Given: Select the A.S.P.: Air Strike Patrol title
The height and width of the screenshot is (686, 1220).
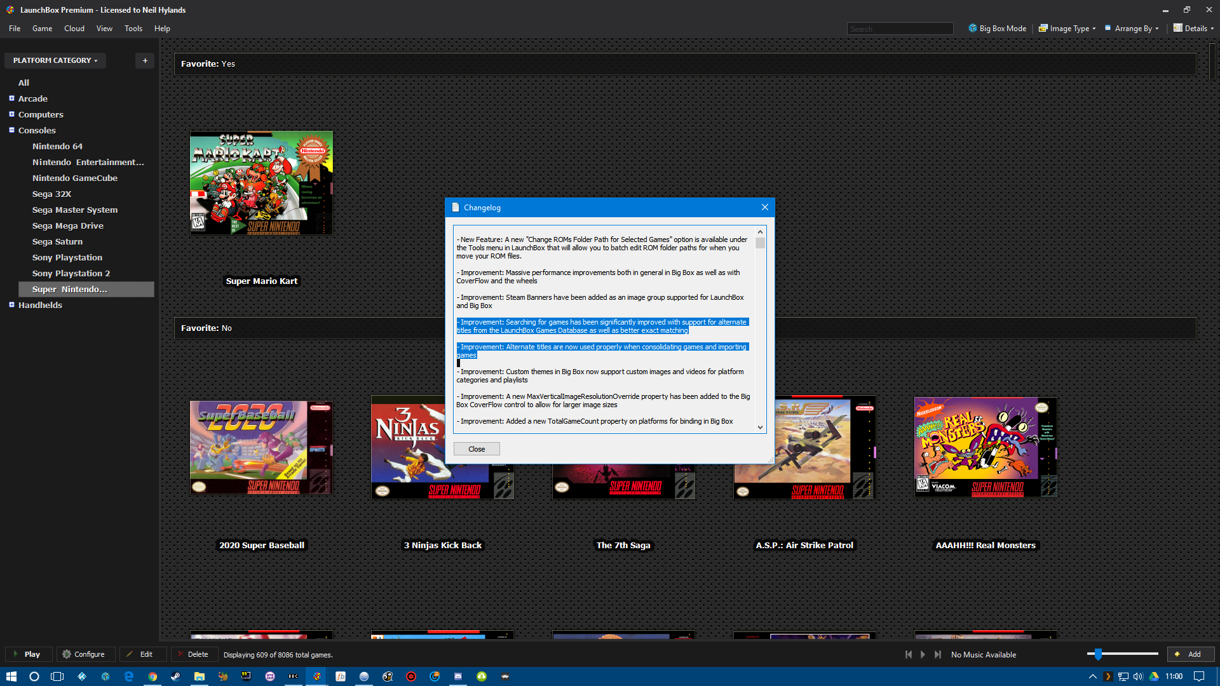Looking at the screenshot, I should tap(804, 545).
